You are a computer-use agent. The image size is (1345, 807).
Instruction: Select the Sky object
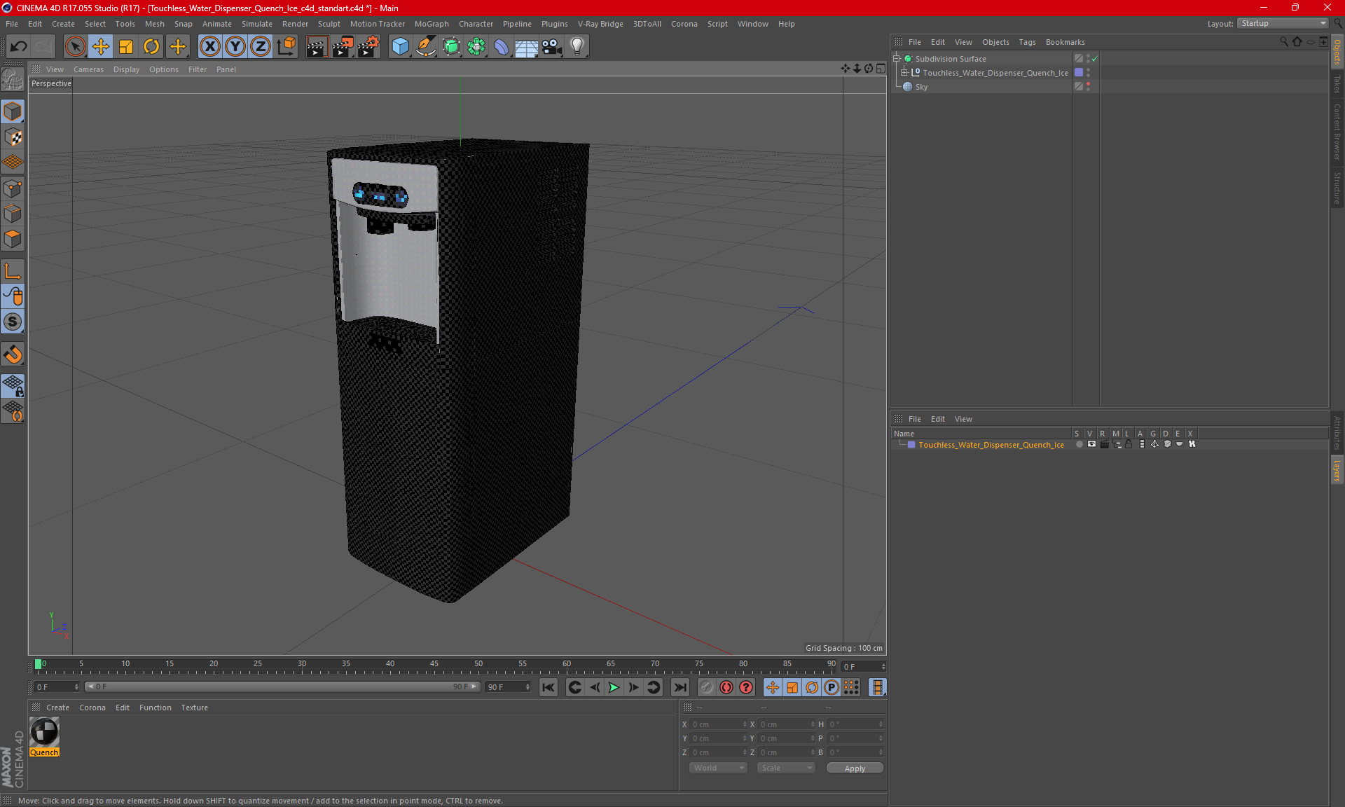tap(921, 87)
